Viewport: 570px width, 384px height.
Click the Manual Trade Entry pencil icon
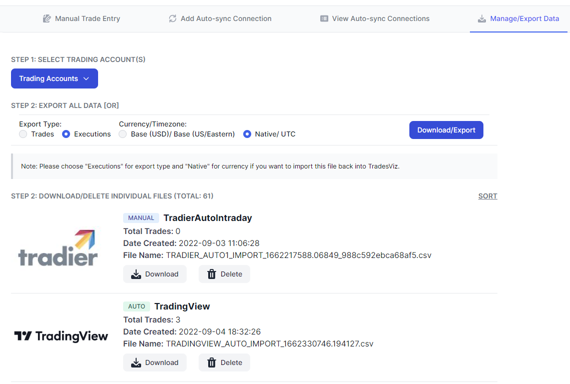point(47,18)
